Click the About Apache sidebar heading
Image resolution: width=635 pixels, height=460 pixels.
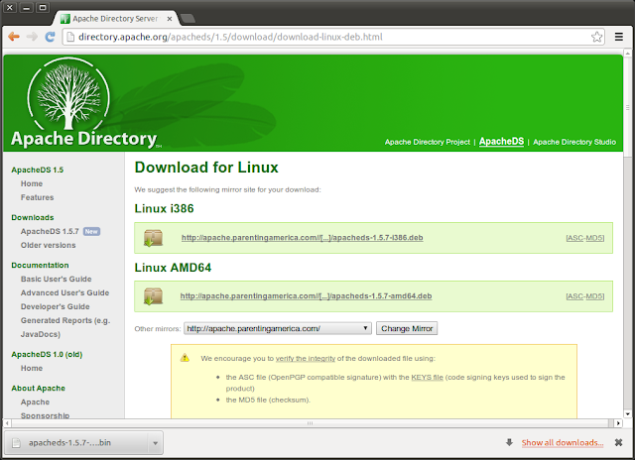(38, 389)
